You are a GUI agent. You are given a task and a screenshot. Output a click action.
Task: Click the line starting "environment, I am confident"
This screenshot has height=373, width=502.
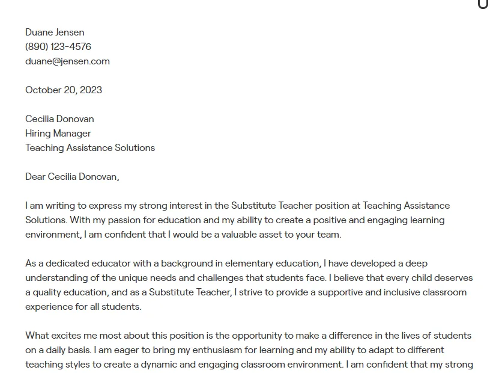(x=183, y=235)
